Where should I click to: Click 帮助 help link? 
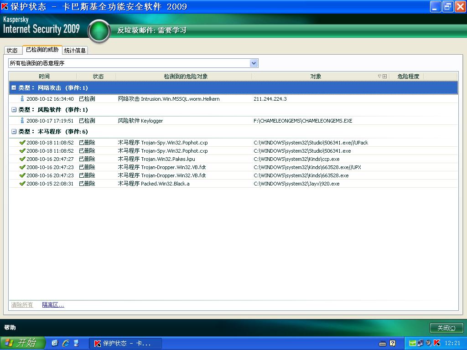(10, 327)
